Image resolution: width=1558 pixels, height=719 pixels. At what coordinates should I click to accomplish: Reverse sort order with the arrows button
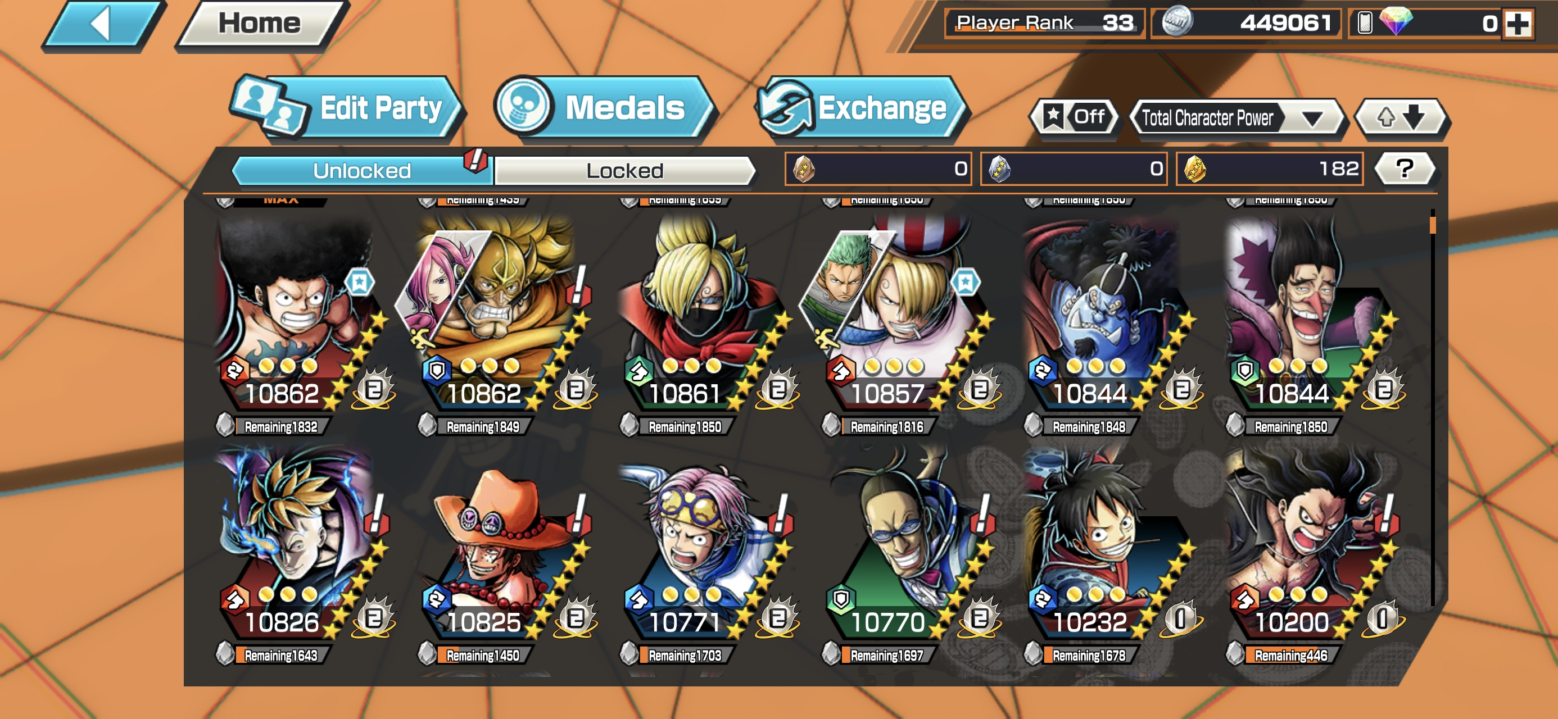pyautogui.click(x=1401, y=117)
